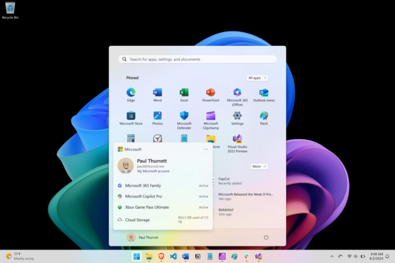Screen dimensions: 395x263
Task: Open Word from the Start menu
Action: (157, 92)
